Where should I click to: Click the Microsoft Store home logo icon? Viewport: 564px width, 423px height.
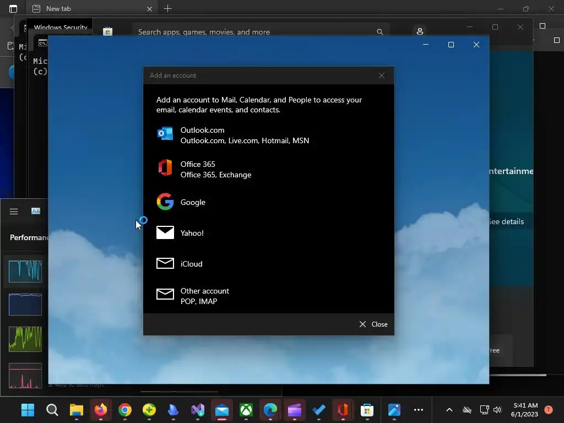107,31
